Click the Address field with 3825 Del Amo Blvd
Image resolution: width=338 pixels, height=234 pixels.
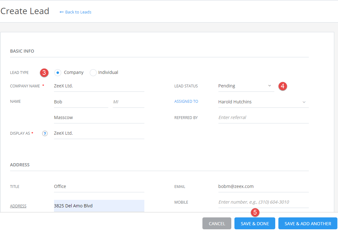coord(99,206)
